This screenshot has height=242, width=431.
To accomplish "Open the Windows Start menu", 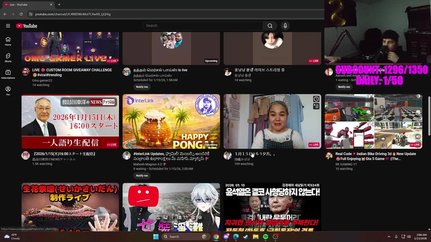I will 156,237.
